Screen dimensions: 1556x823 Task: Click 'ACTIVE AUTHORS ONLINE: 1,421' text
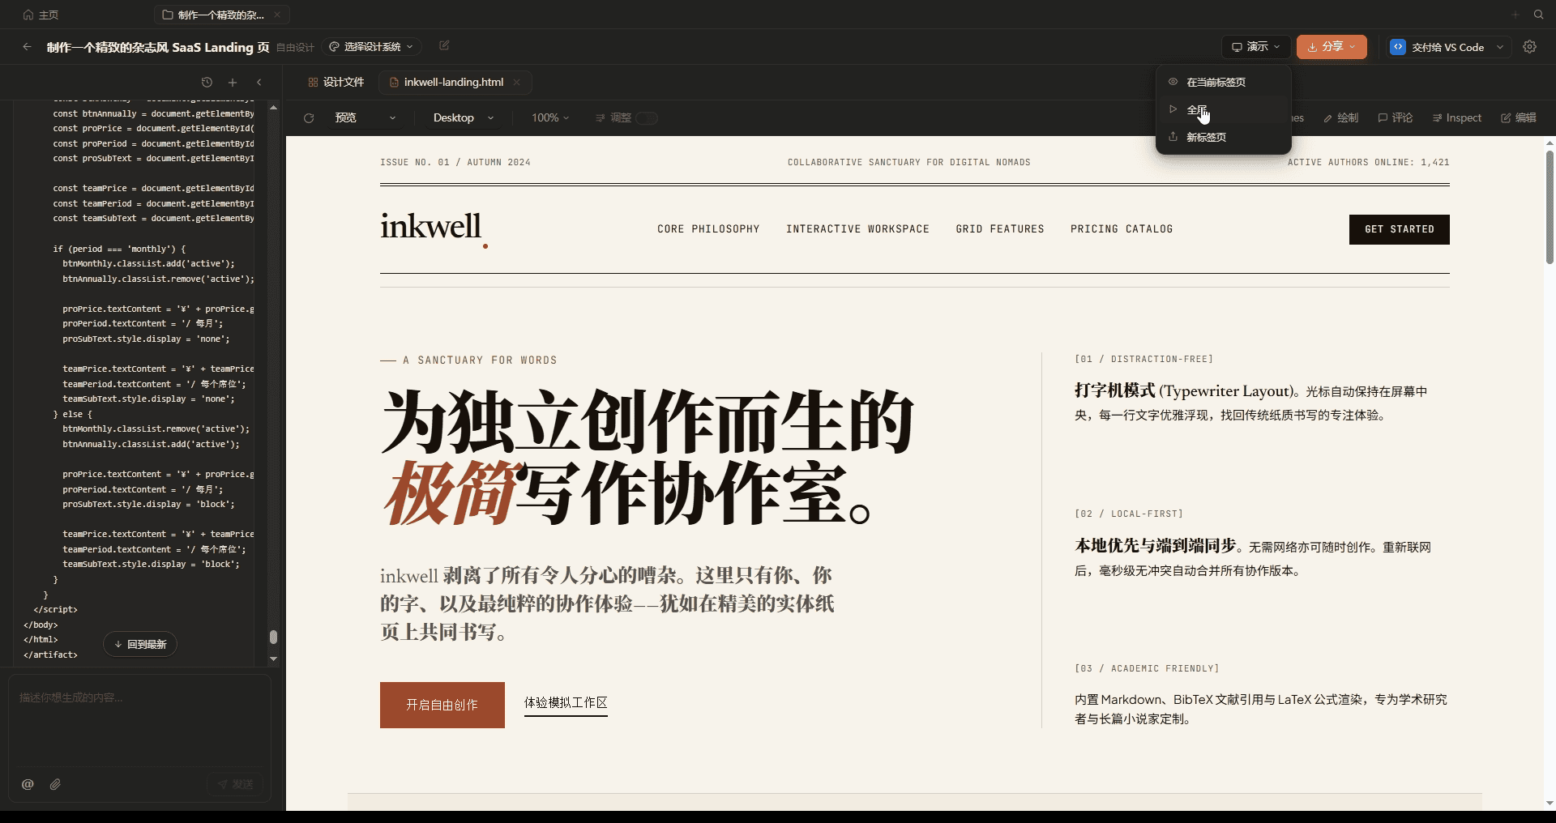click(1368, 162)
